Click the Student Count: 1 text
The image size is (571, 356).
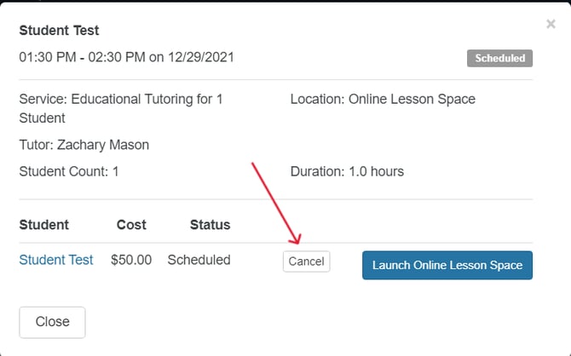68,171
